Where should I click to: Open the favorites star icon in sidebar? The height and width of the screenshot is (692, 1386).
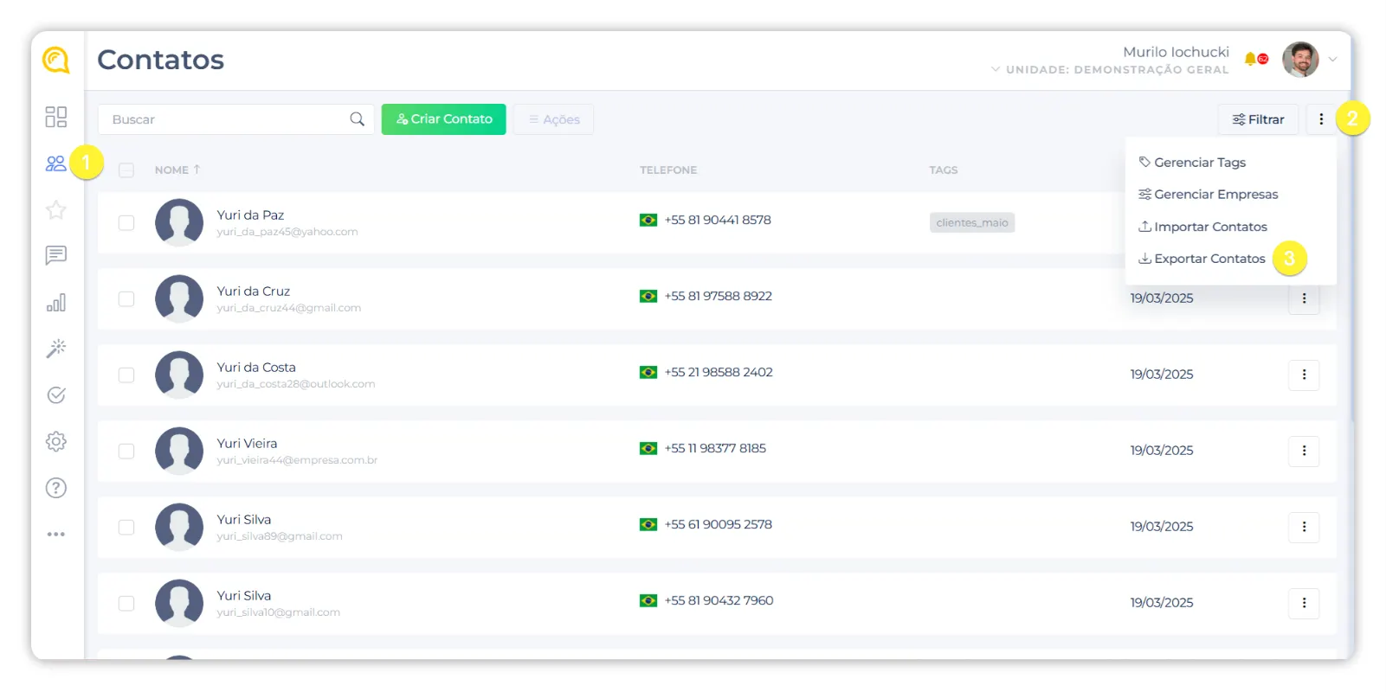tap(56, 210)
